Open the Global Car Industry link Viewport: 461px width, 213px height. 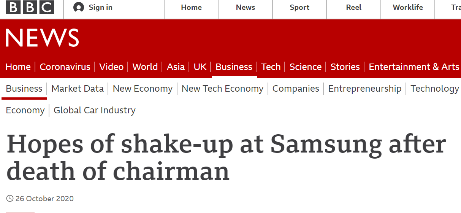(95, 110)
